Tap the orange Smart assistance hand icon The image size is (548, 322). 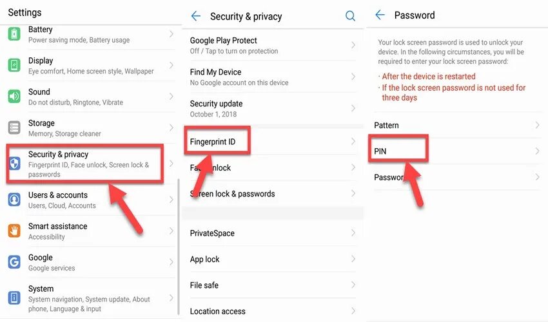click(x=14, y=231)
